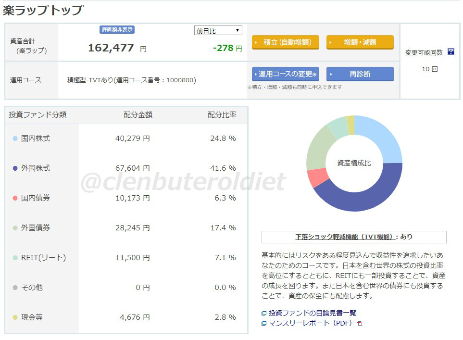Click the 40,279 円 amount
This screenshot has height=340, width=463.
pyautogui.click(x=133, y=138)
